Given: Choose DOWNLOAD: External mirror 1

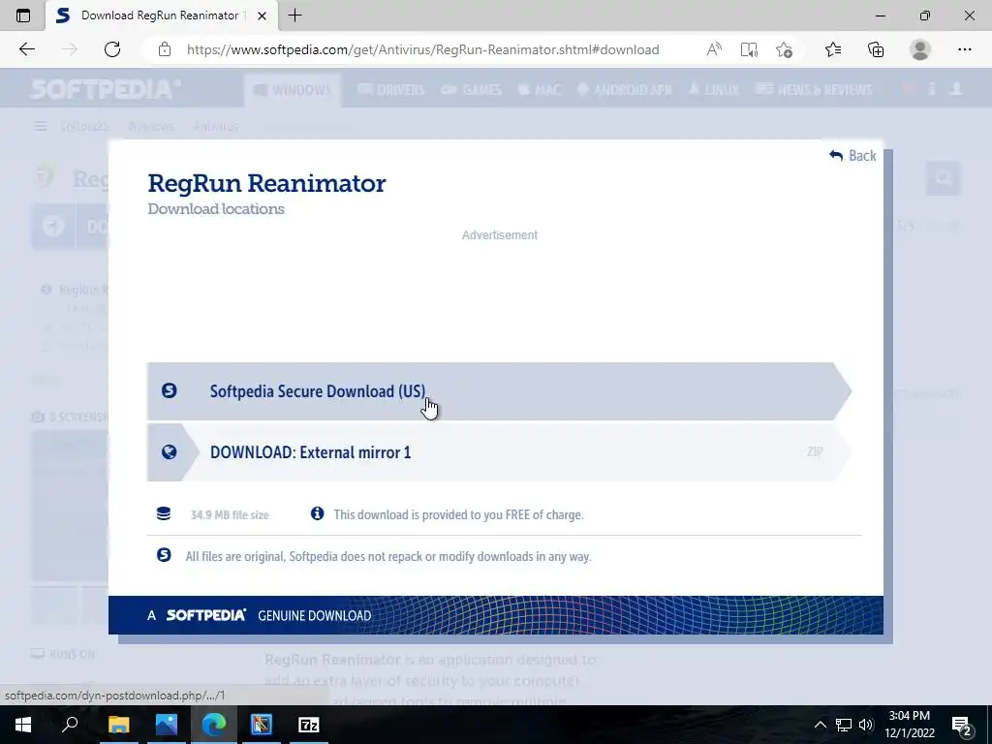Looking at the screenshot, I should pyautogui.click(x=499, y=452).
